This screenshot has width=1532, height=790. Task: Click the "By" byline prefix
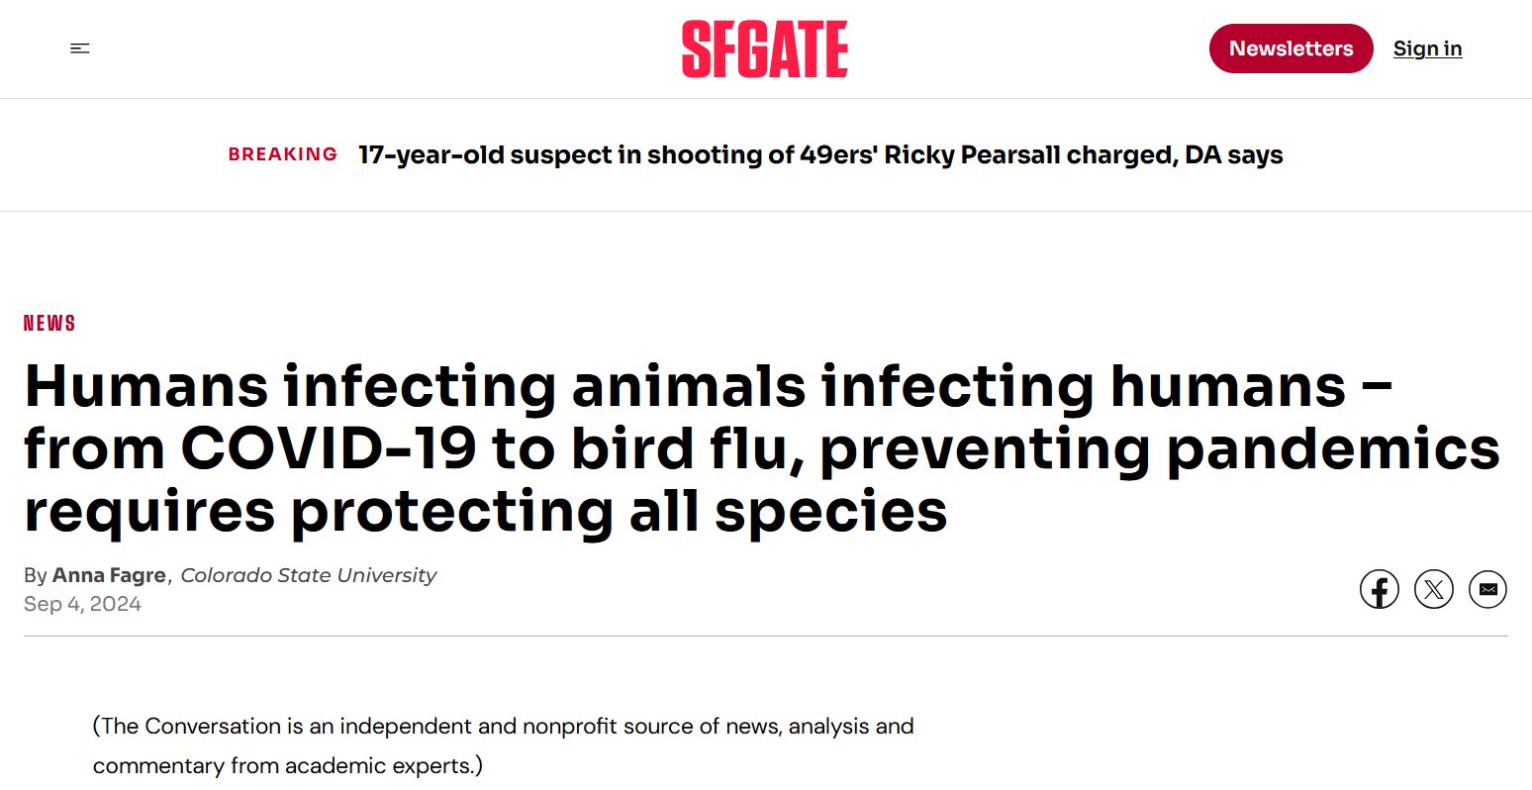pos(35,575)
